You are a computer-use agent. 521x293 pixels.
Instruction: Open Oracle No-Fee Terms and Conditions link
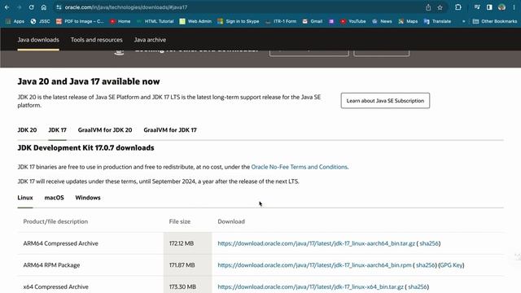299,167
